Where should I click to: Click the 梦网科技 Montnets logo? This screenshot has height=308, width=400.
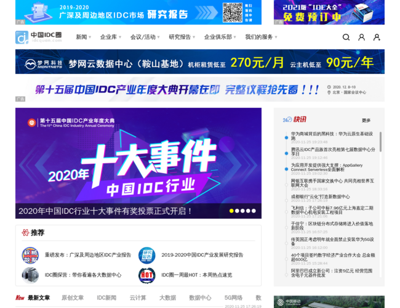click(x=44, y=64)
